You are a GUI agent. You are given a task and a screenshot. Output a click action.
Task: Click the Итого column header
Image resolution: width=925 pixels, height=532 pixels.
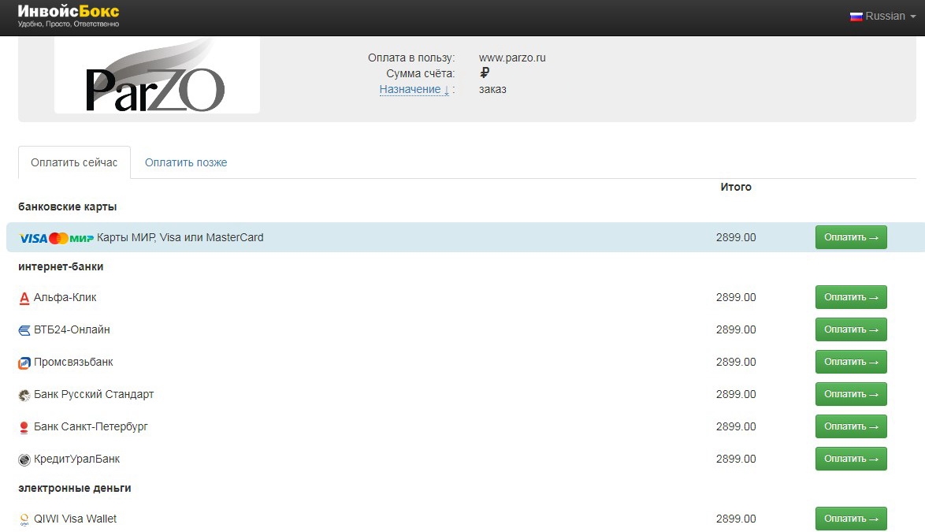click(736, 187)
